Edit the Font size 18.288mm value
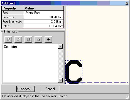This screenshot has height=100, width=130. (x=44, y=17)
